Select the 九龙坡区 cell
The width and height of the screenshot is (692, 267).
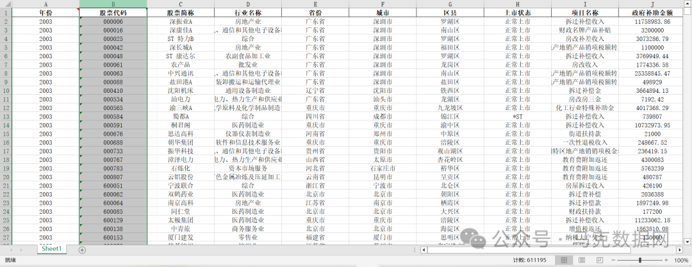[x=450, y=108]
